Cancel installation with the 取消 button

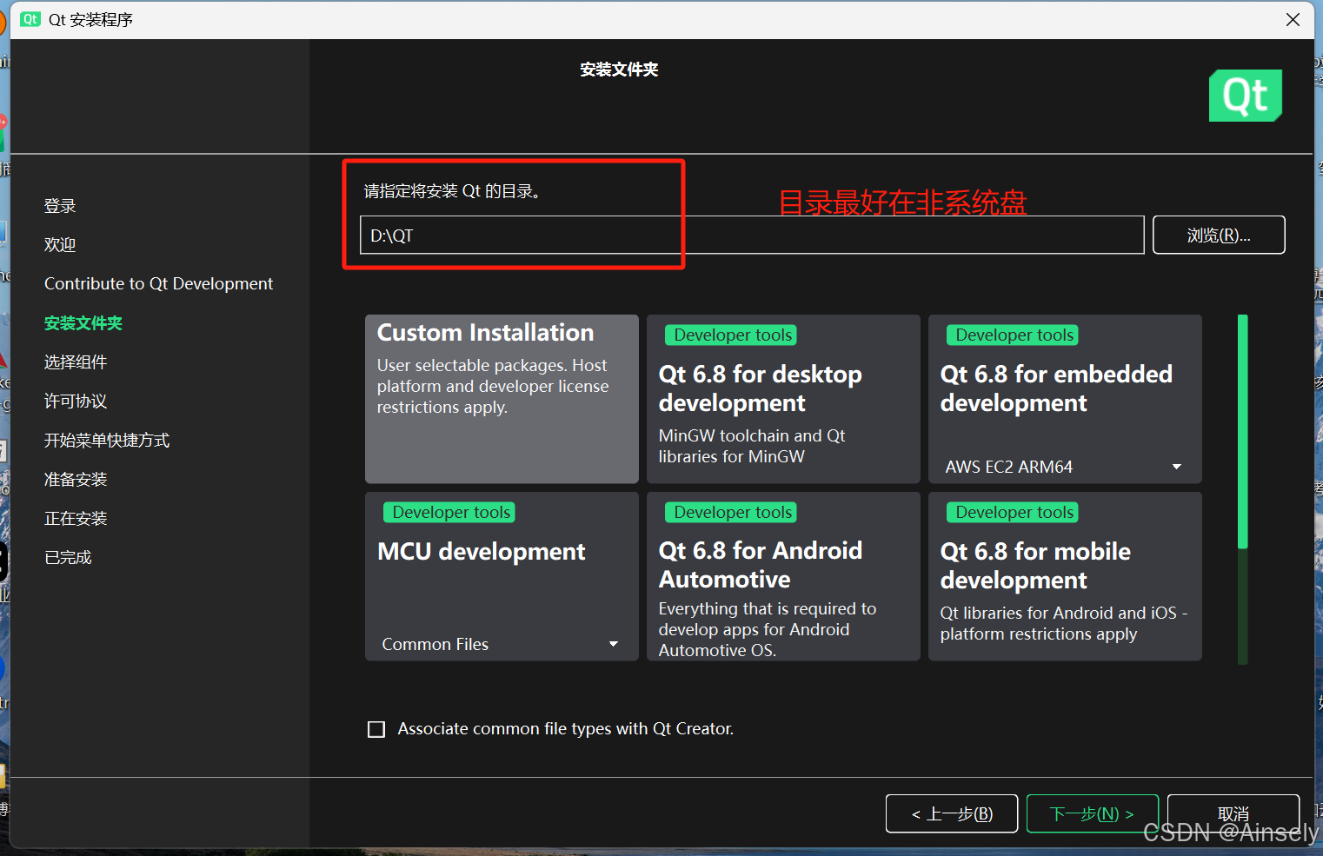pyautogui.click(x=1233, y=813)
